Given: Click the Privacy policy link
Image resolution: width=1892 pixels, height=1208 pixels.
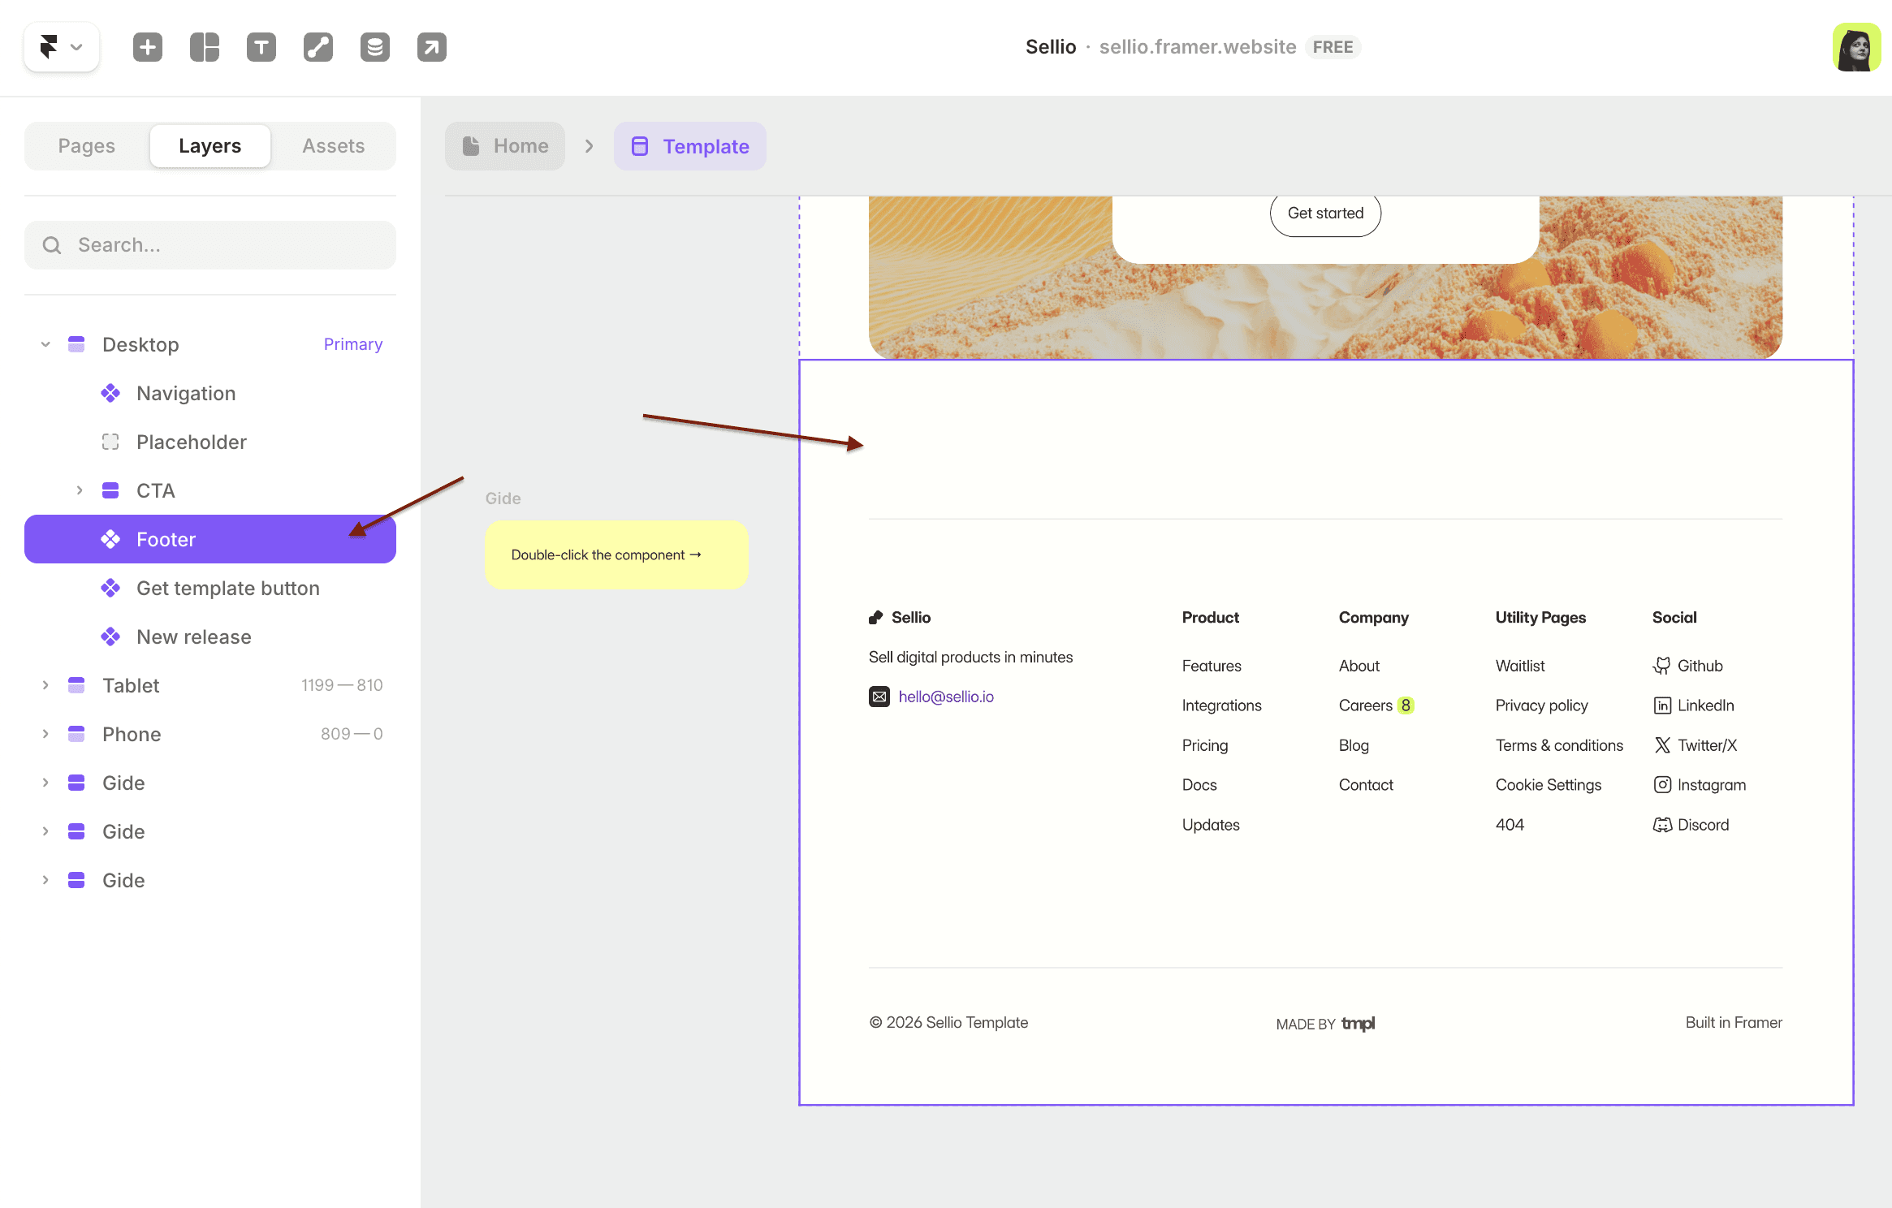Looking at the screenshot, I should 1541,705.
